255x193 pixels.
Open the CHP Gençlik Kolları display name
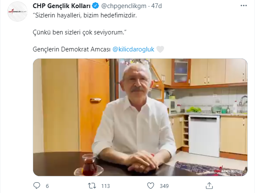point(62,6)
